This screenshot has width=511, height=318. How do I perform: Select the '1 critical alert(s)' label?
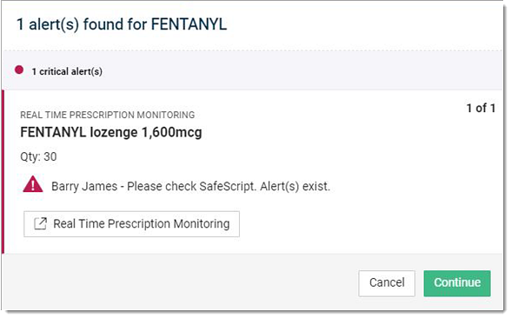[x=67, y=71]
